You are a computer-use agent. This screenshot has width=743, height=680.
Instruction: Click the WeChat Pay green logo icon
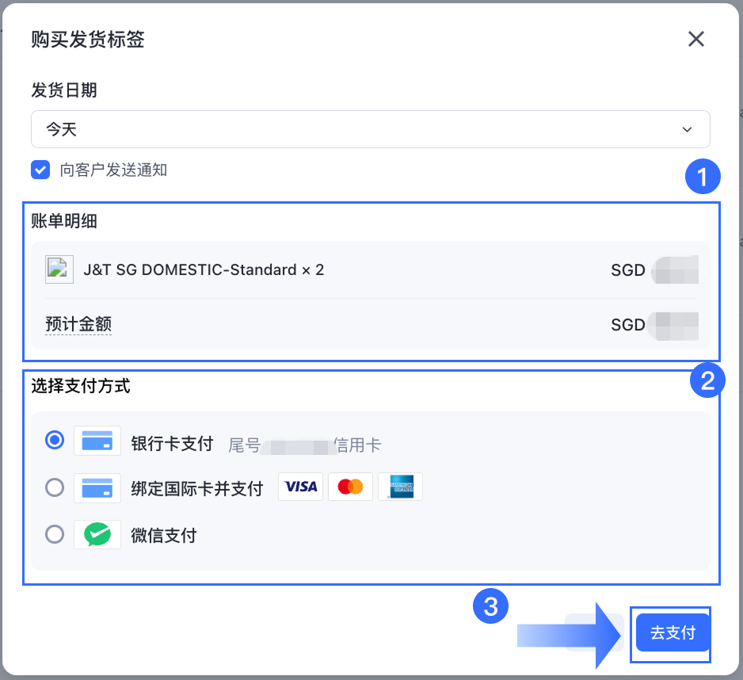pyautogui.click(x=97, y=534)
